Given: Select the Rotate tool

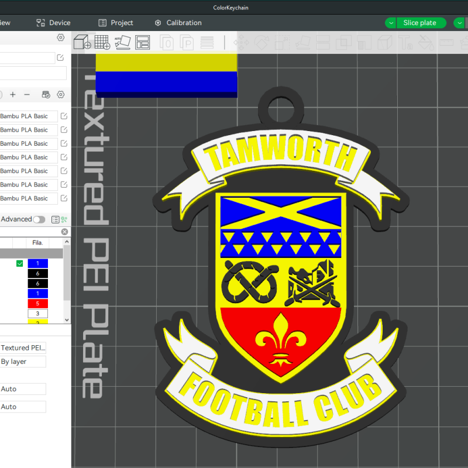Looking at the screenshot, I should [261, 43].
